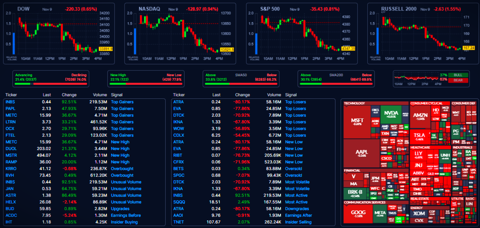Open the RIBT ticker link

click(x=178, y=155)
